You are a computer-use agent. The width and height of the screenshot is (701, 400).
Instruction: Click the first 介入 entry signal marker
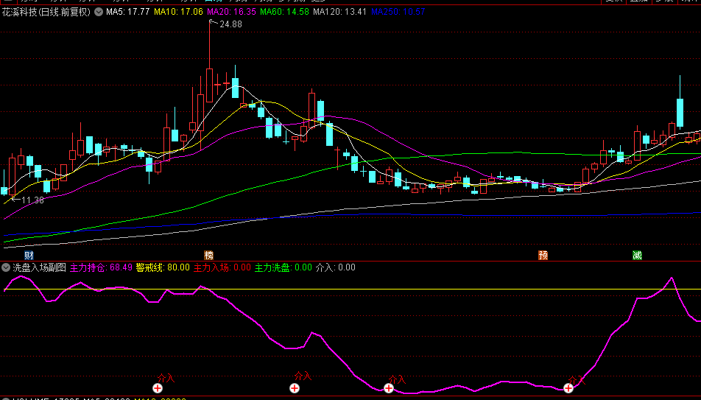(158, 387)
